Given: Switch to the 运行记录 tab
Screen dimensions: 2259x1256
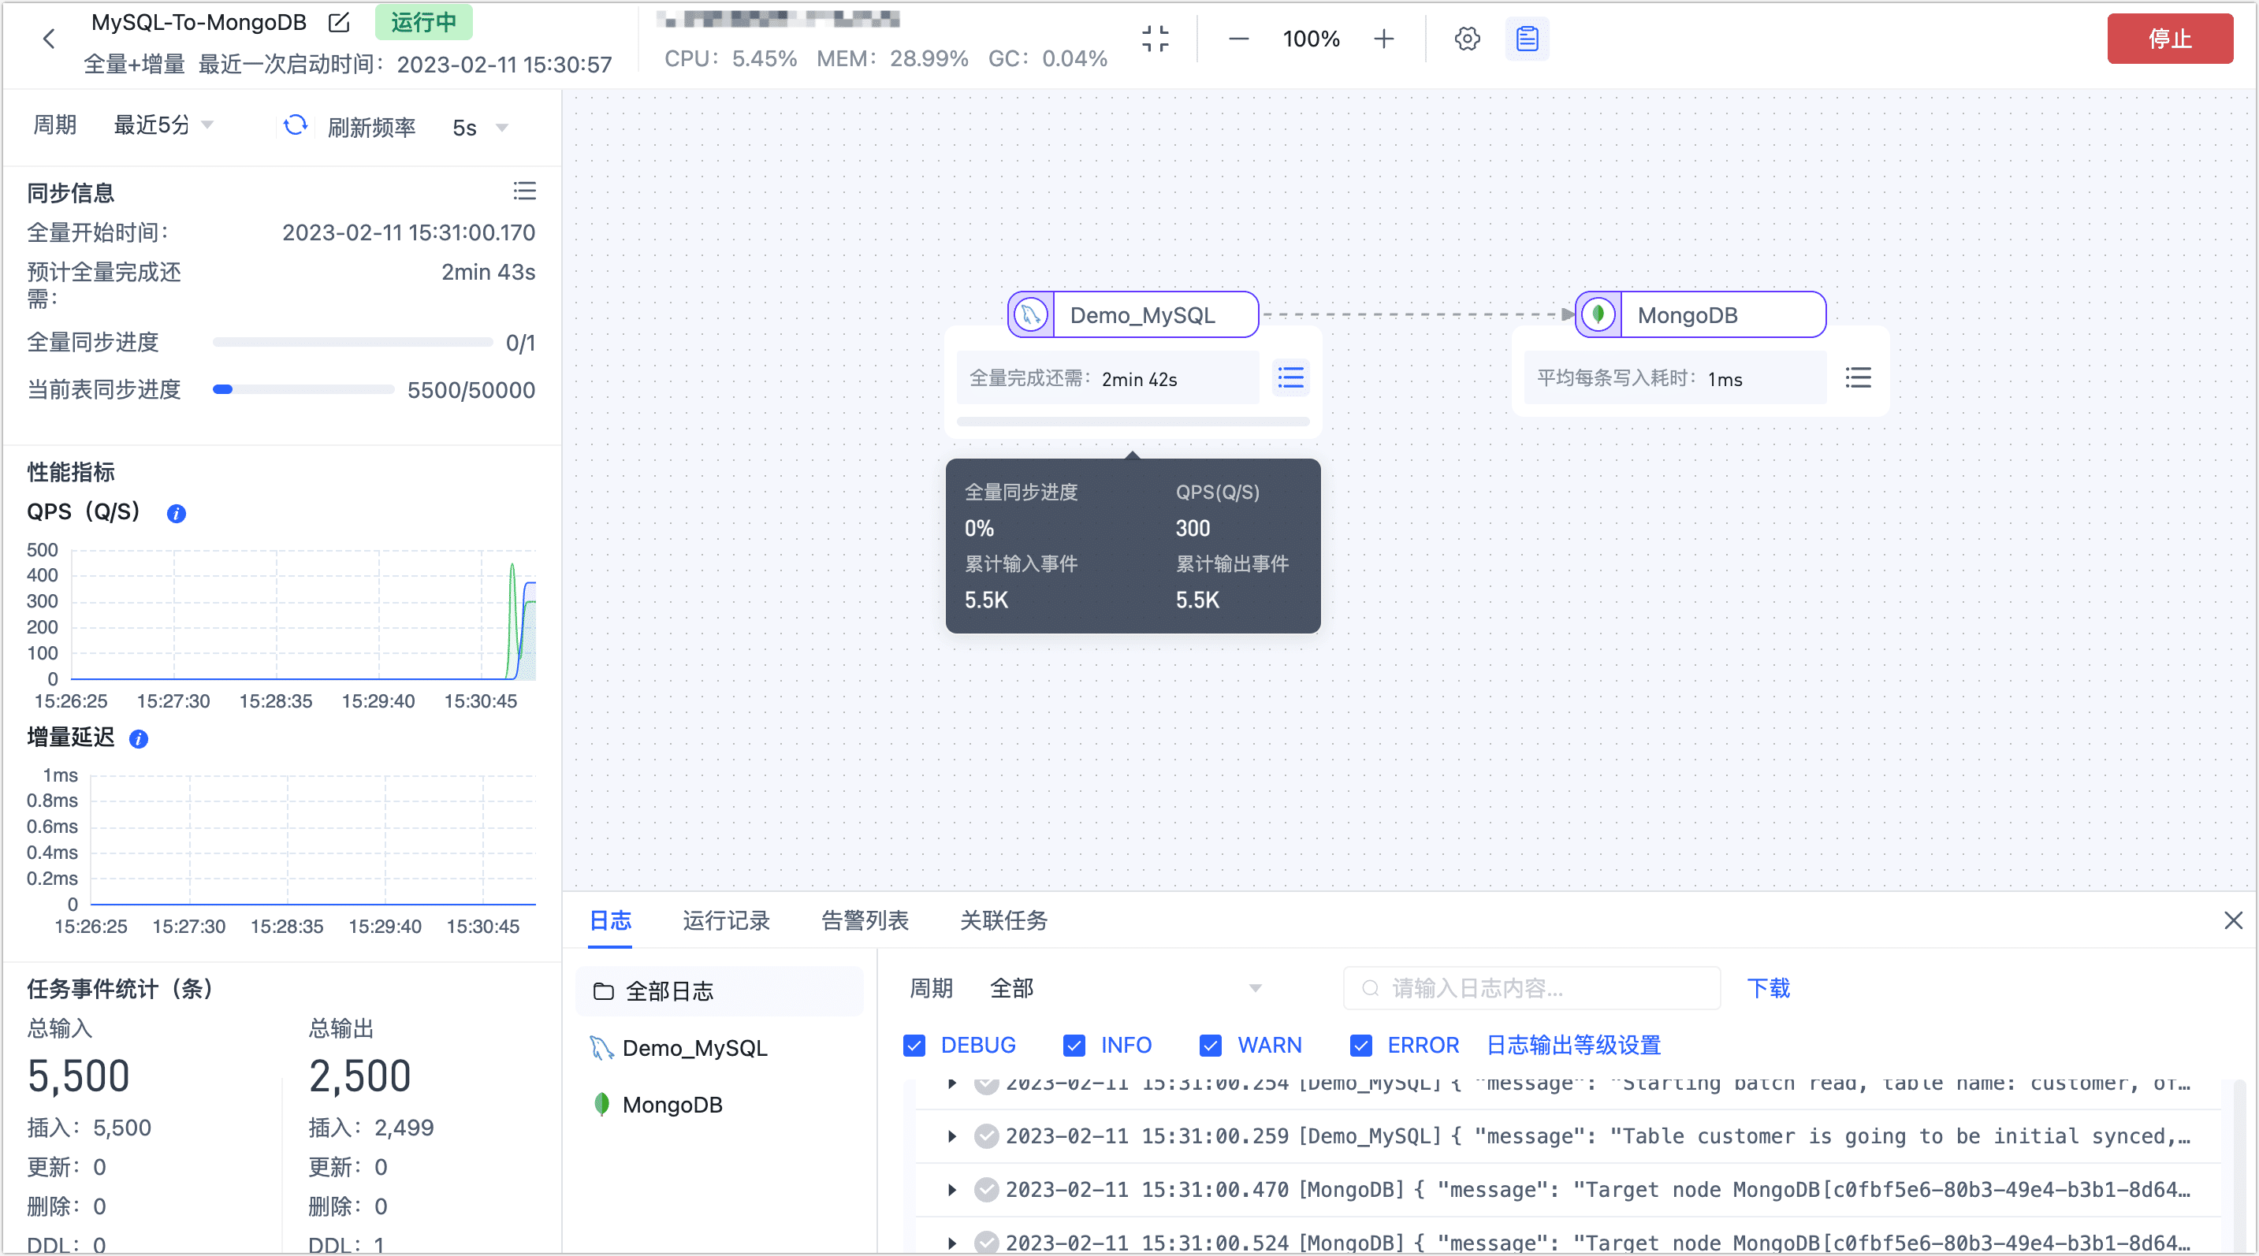Looking at the screenshot, I should (x=726, y=920).
